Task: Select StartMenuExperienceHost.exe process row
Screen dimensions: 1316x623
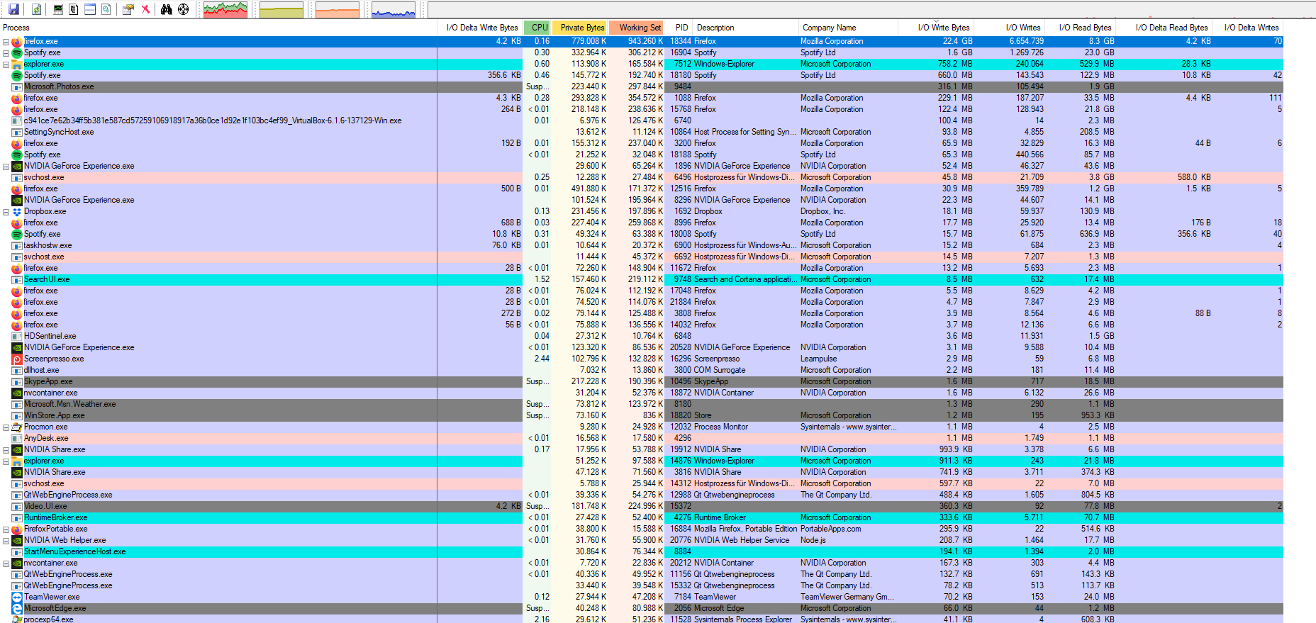Action: coord(642,552)
